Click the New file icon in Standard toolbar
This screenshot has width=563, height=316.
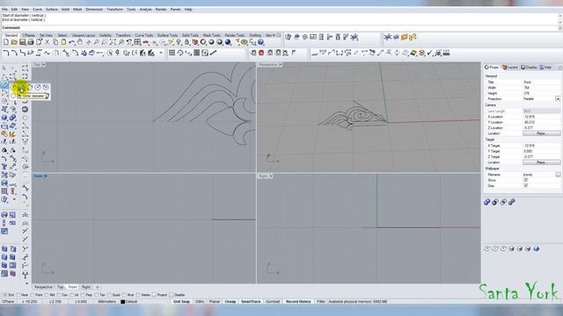[x=6, y=42]
